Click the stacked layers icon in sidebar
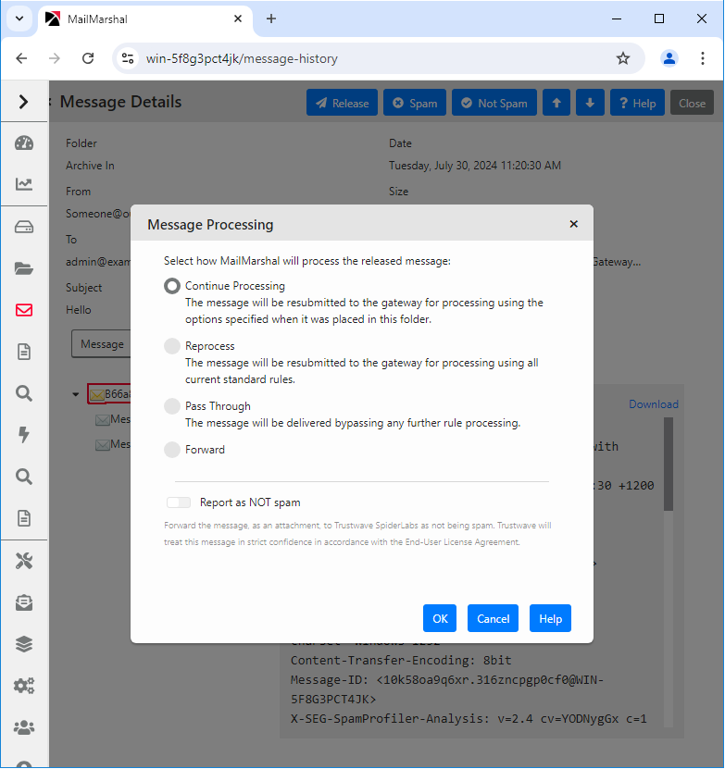The height and width of the screenshot is (769, 725). [24, 644]
